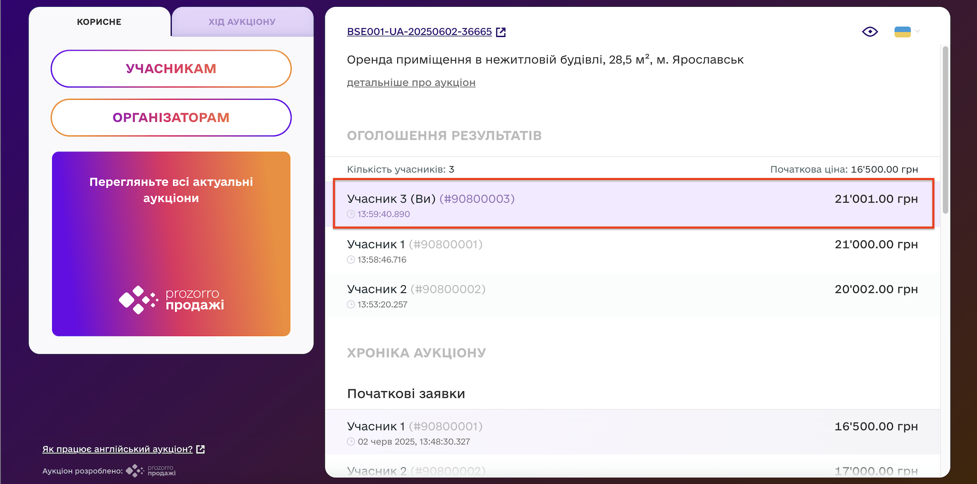Click clock icon next to 13:53:20.257
Image resolution: width=977 pixels, height=484 pixels.
351,305
